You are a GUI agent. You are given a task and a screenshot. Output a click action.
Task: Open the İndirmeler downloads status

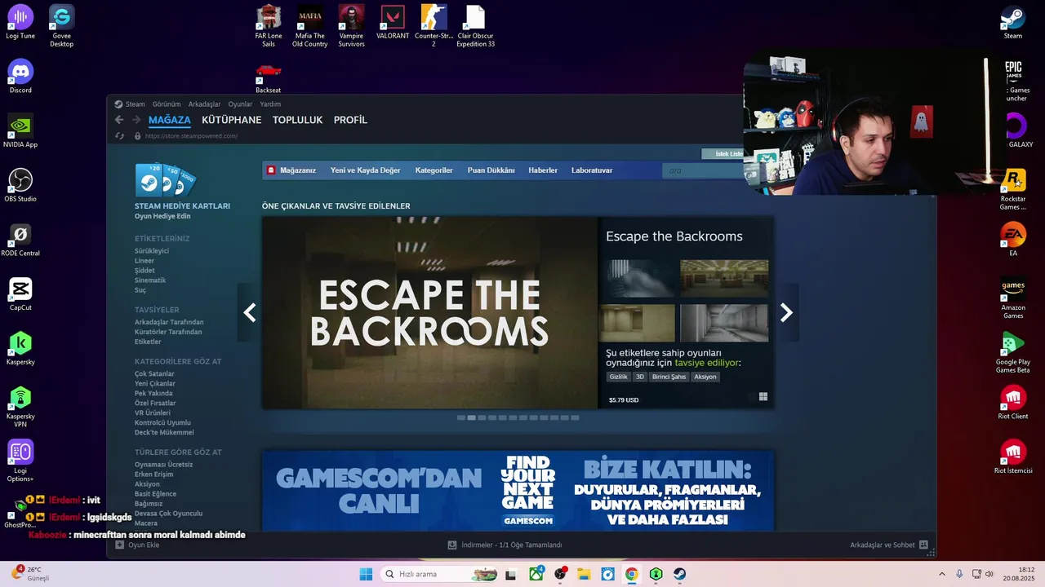(x=505, y=545)
